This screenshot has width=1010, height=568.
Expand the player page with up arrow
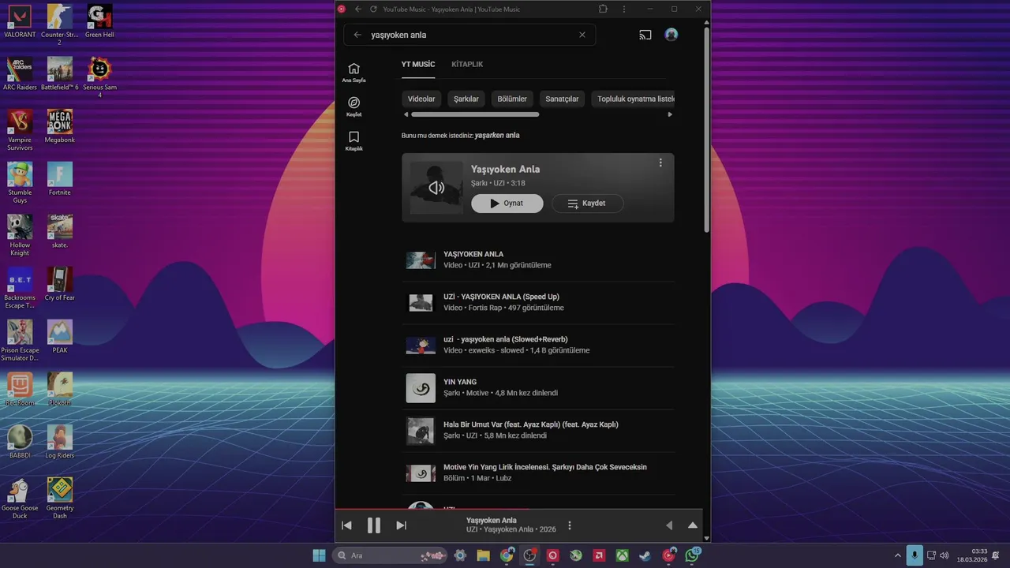pos(693,525)
